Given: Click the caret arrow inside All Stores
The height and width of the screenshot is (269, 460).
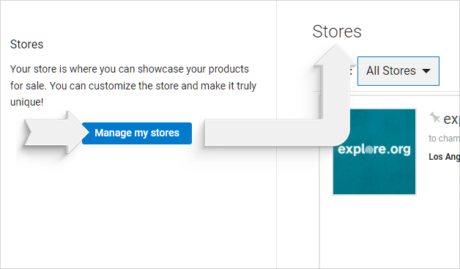Looking at the screenshot, I should point(426,71).
